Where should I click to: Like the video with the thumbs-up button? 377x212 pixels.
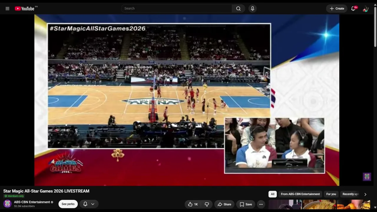coord(194,204)
